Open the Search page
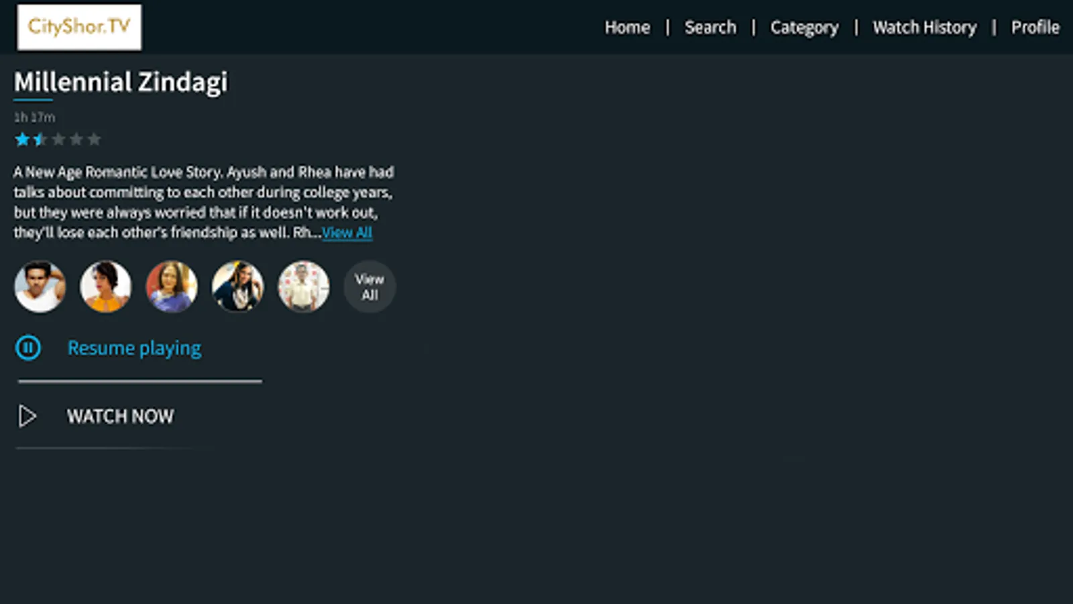This screenshot has height=604, width=1073. tap(710, 28)
